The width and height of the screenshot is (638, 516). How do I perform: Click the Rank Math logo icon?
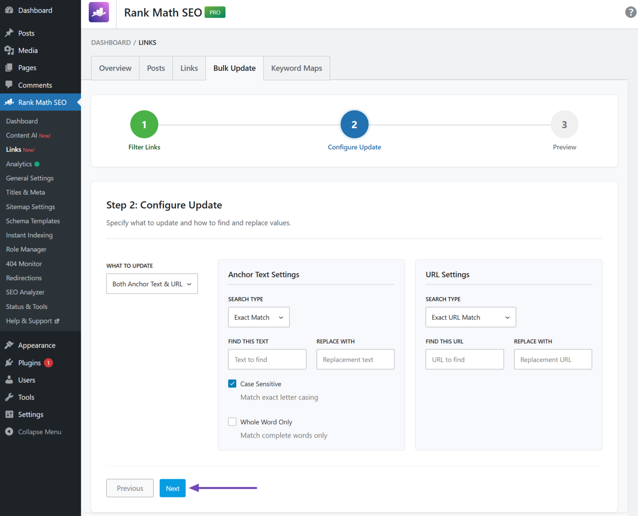(99, 12)
